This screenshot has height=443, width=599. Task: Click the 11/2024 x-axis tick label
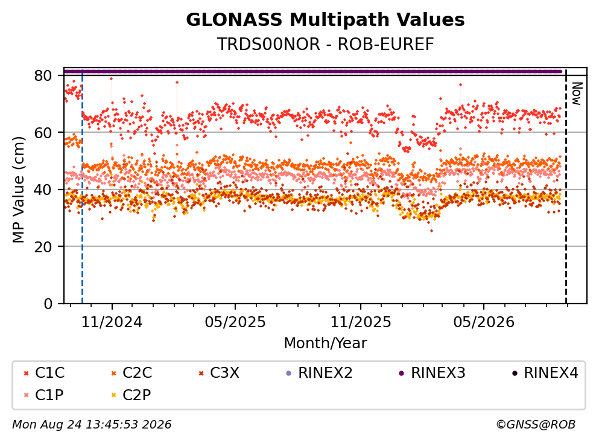pyautogui.click(x=112, y=322)
